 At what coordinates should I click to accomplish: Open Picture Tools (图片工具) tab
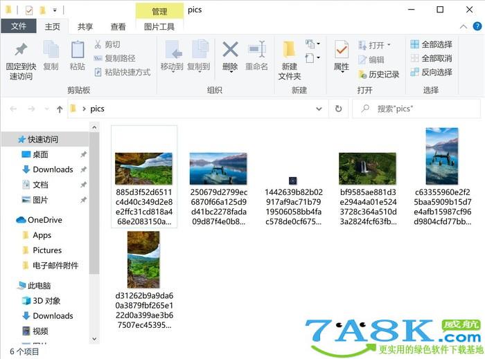pyautogui.click(x=159, y=27)
